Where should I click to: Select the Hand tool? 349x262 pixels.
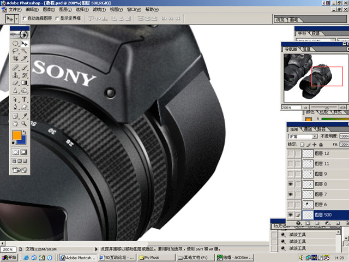tap(15, 123)
